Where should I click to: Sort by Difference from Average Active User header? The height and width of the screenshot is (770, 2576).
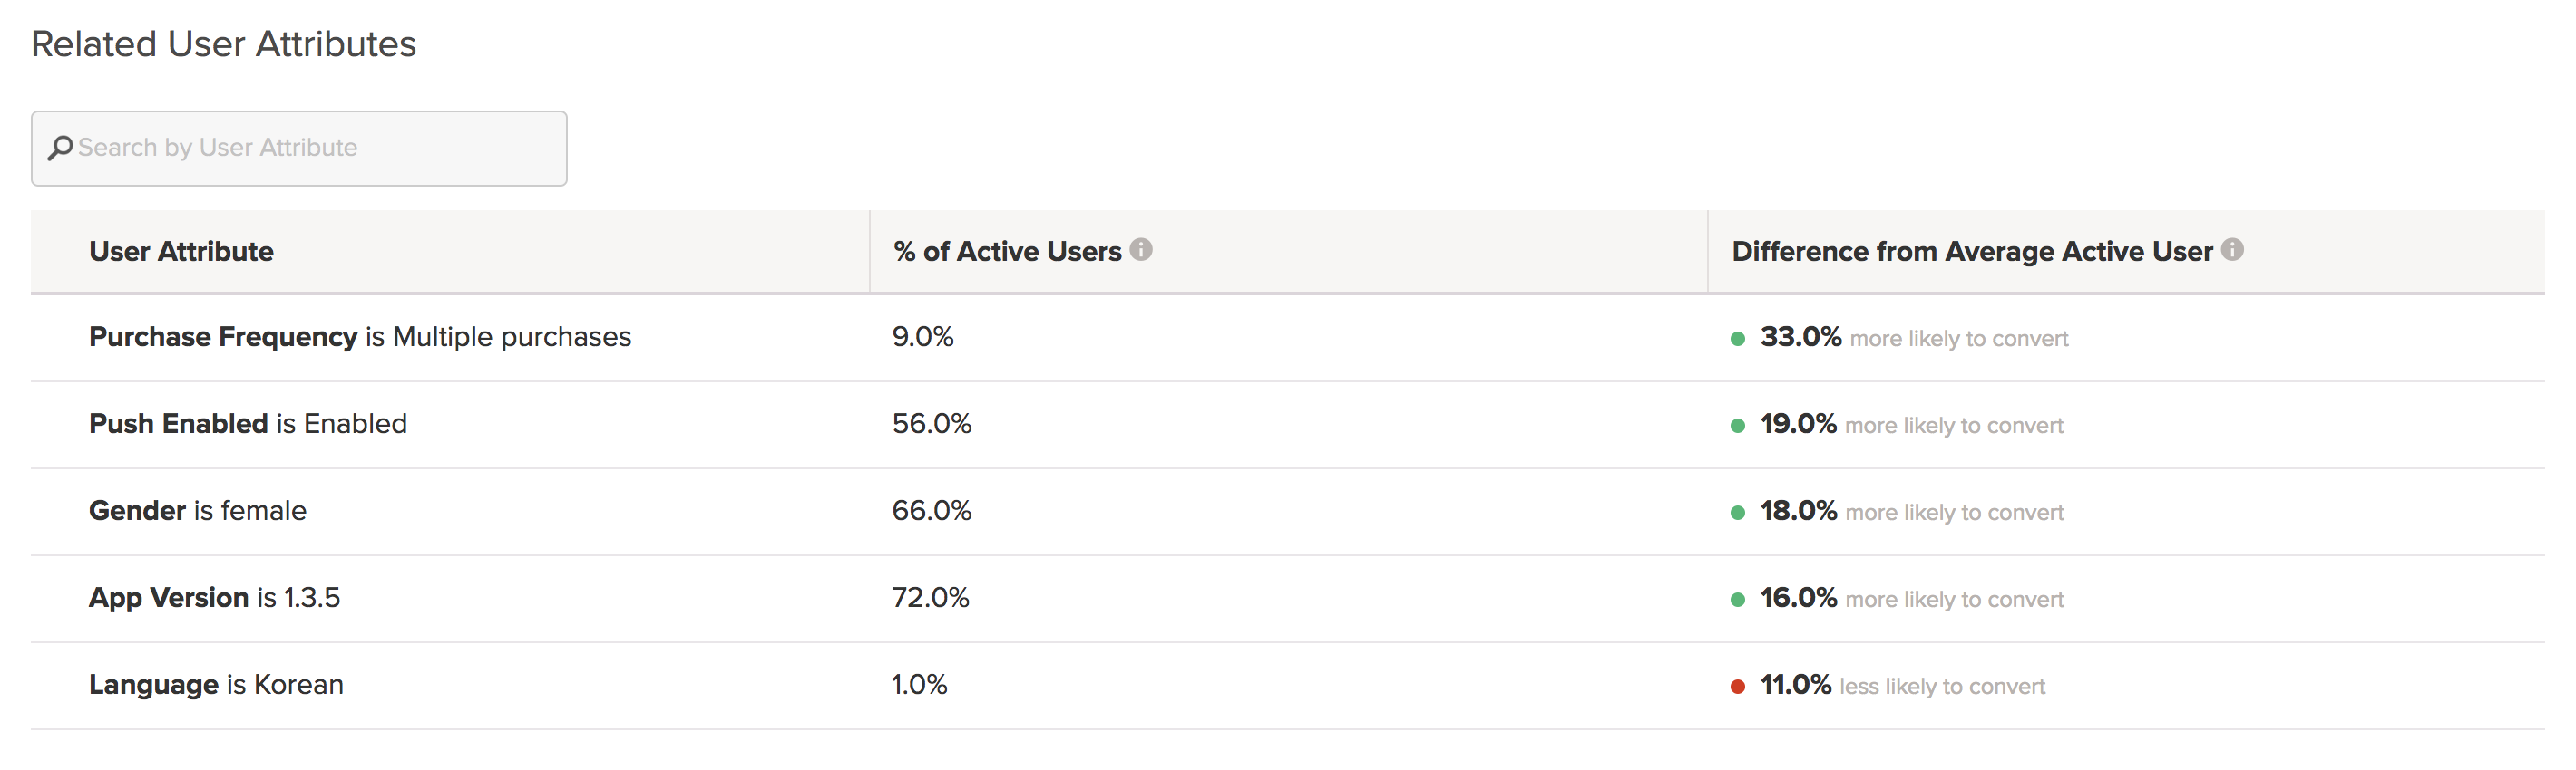(1971, 252)
